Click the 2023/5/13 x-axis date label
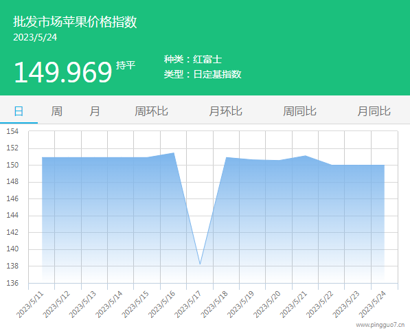Viewport: 410px width, 331px height. point(82,304)
